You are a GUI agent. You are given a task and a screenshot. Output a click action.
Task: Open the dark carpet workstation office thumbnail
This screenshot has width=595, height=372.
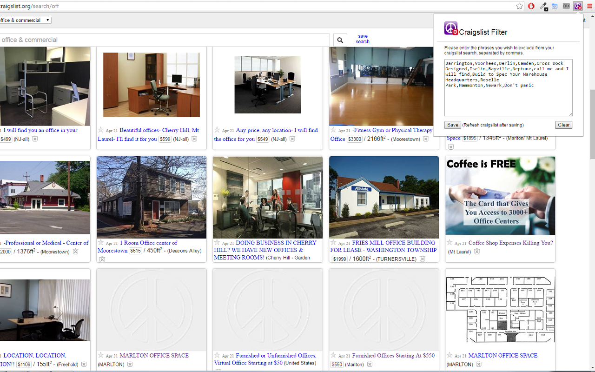(268, 85)
